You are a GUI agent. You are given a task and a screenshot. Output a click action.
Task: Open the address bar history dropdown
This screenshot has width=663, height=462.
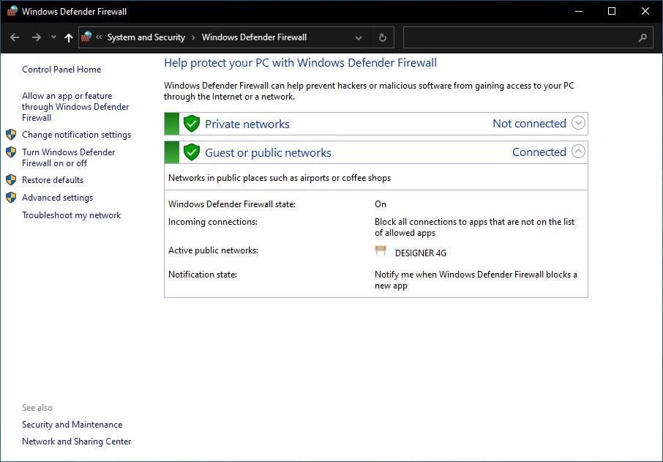[x=359, y=37]
